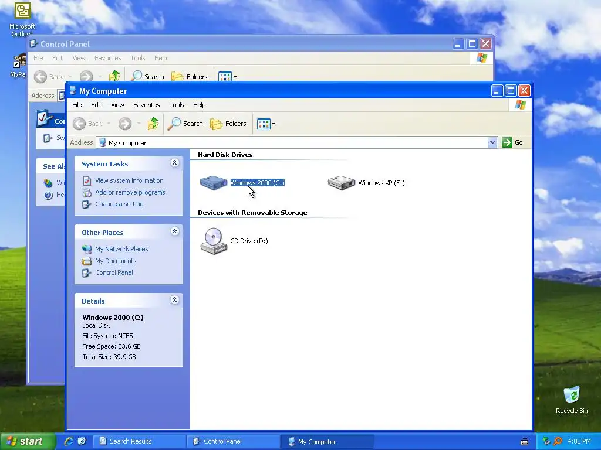Minimize the My Computer window

[497, 91]
